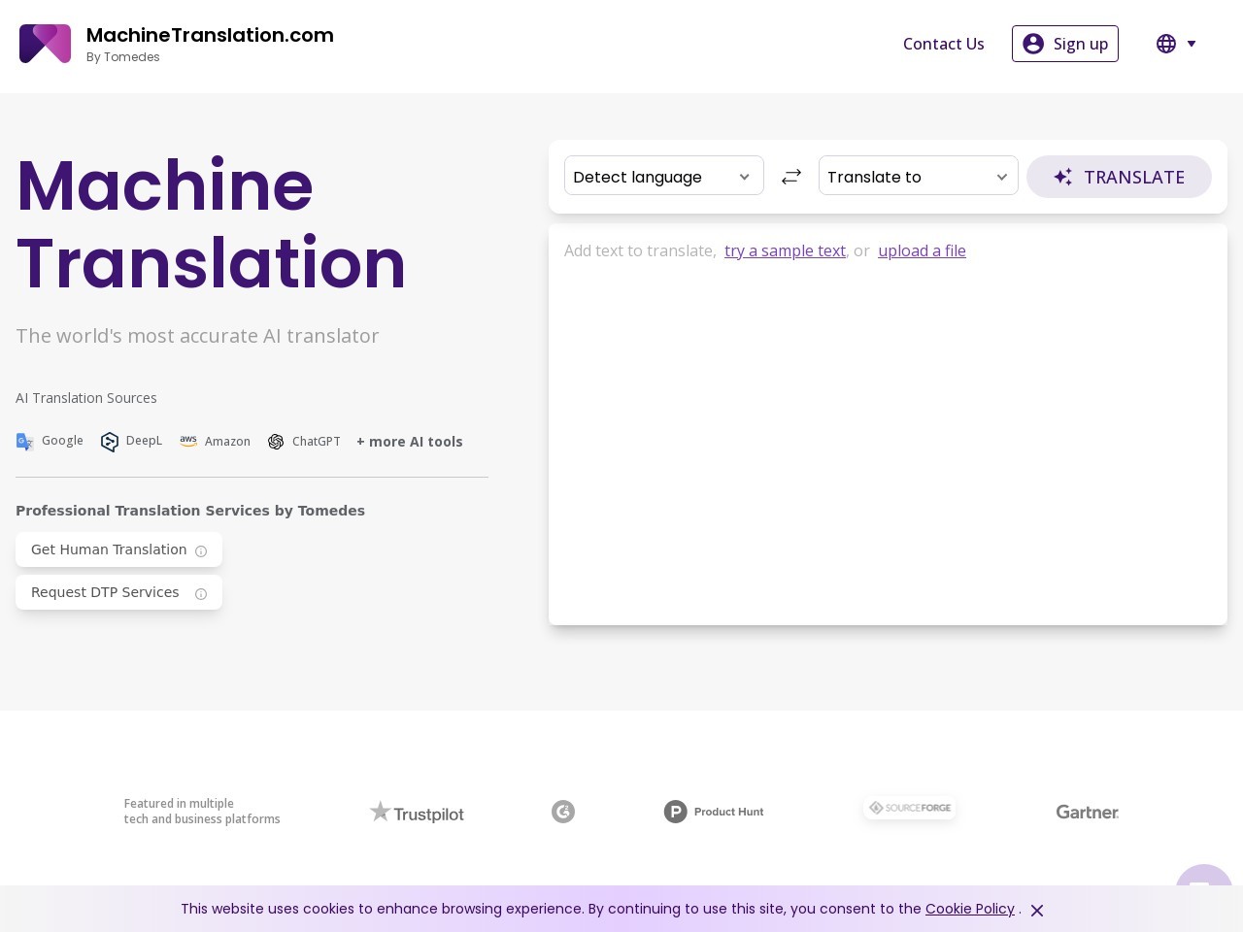Open the Cookie Policy link
The height and width of the screenshot is (932, 1243).
pos(970,909)
